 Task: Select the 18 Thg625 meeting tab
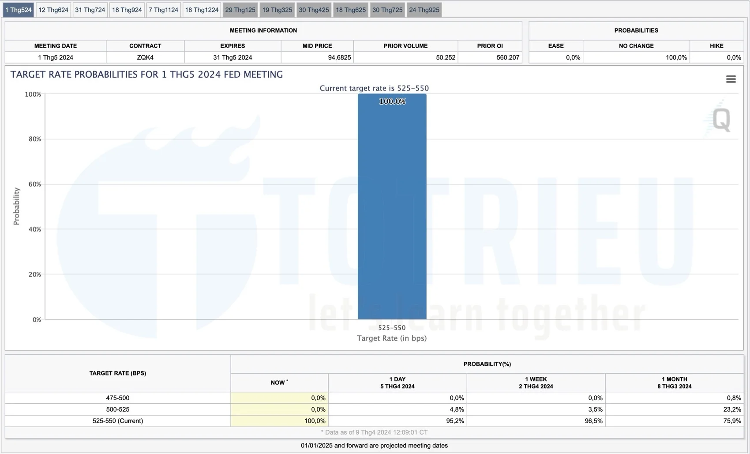tap(351, 9)
